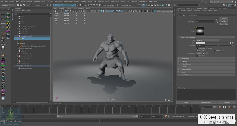Open the Workspace Maya Classic dropdown
237x126 pixels.
[x=221, y=2]
